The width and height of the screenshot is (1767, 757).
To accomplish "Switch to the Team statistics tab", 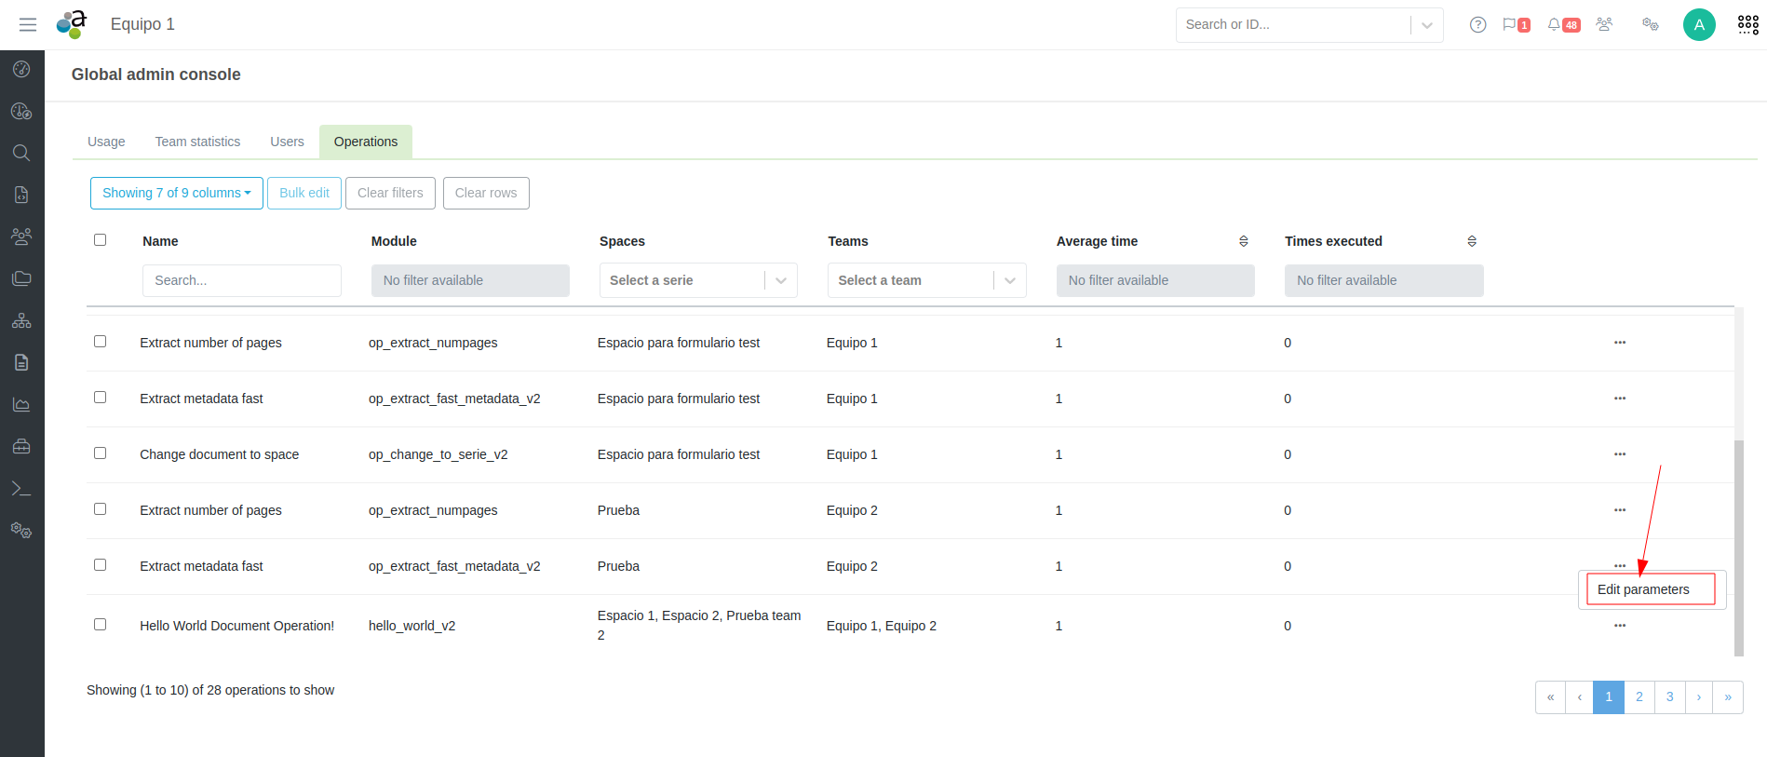I will click(197, 142).
